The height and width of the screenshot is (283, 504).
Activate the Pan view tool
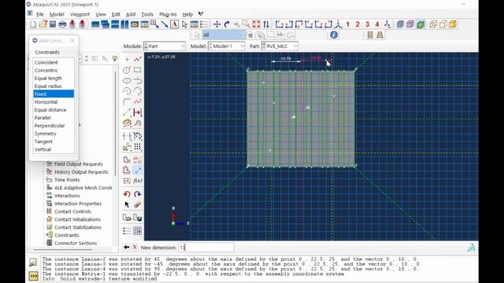[217, 24]
